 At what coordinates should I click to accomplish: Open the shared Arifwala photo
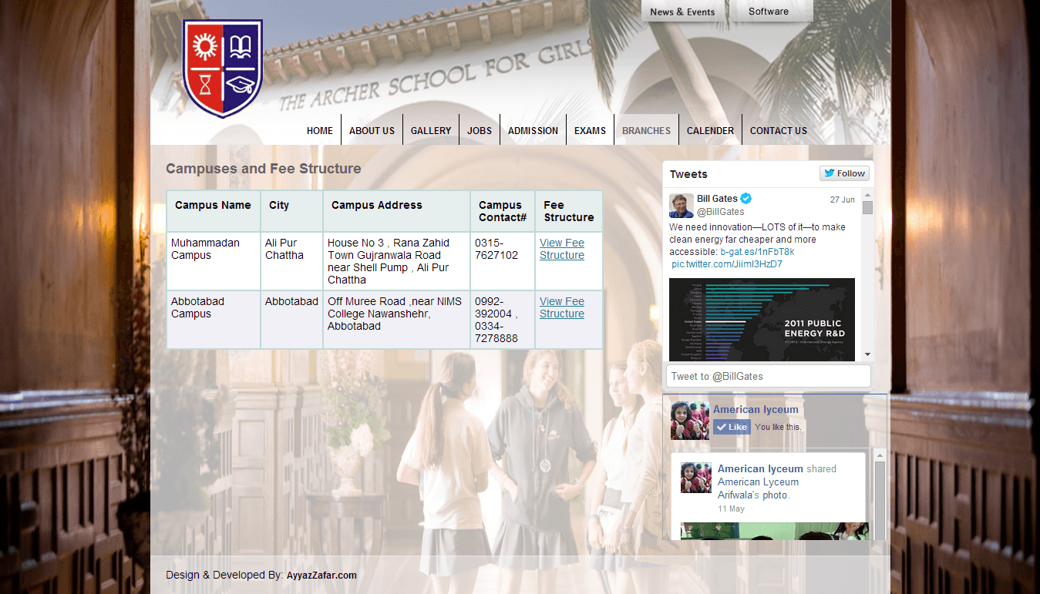[775, 532]
